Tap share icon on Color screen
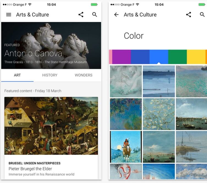Viewport: 207px width, 183px height. [x=189, y=15]
